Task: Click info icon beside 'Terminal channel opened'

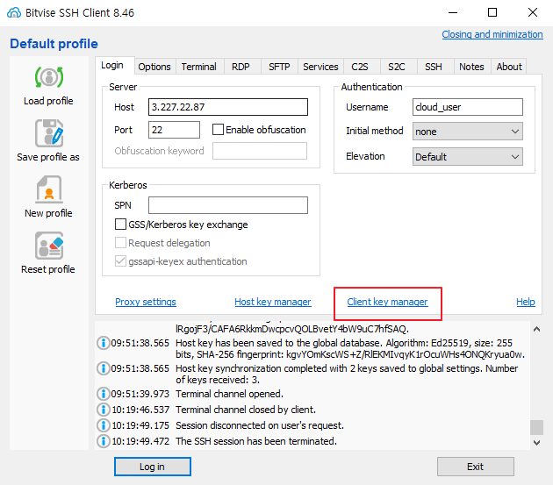Action: [103, 394]
